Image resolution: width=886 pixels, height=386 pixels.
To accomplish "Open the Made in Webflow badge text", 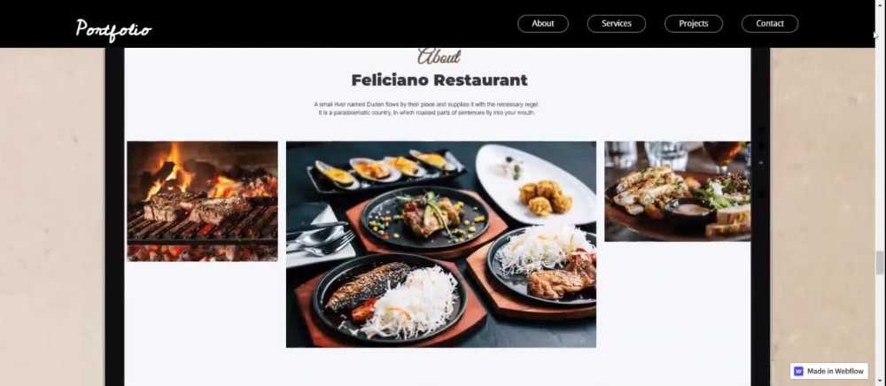I will point(835,371).
